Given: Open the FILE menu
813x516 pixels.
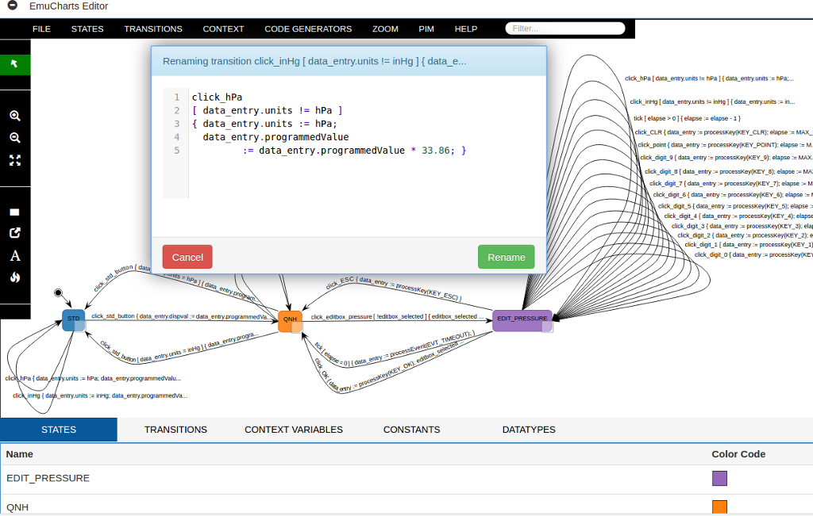Looking at the screenshot, I should coord(41,29).
